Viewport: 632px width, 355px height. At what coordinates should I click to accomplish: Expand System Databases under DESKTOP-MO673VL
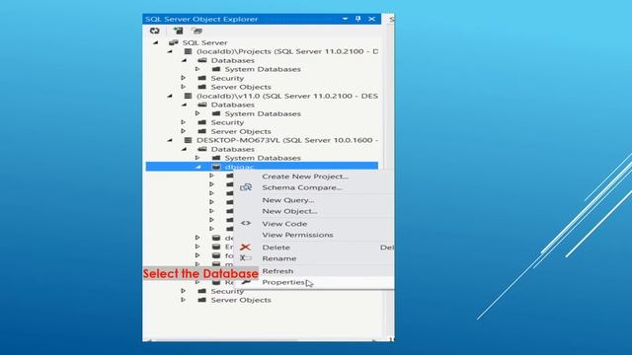coord(197,158)
